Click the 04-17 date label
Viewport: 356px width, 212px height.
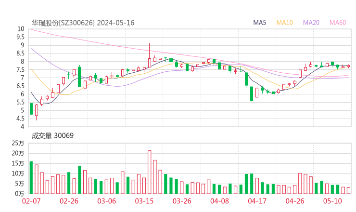pyautogui.click(x=257, y=201)
